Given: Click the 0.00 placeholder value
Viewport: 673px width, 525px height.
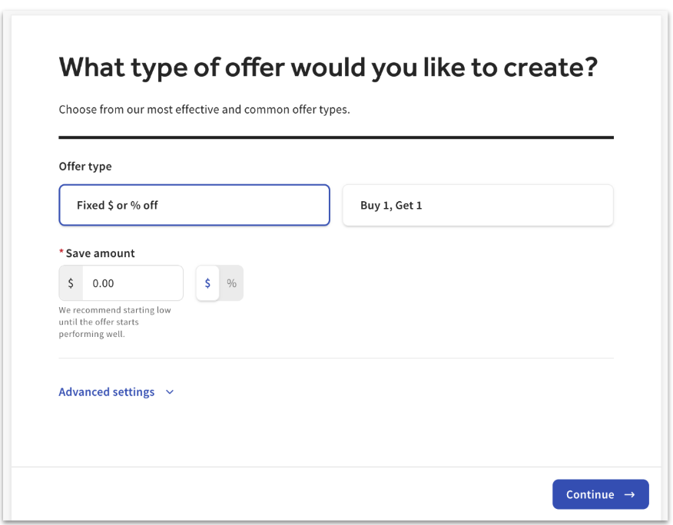Looking at the screenshot, I should 104,283.
